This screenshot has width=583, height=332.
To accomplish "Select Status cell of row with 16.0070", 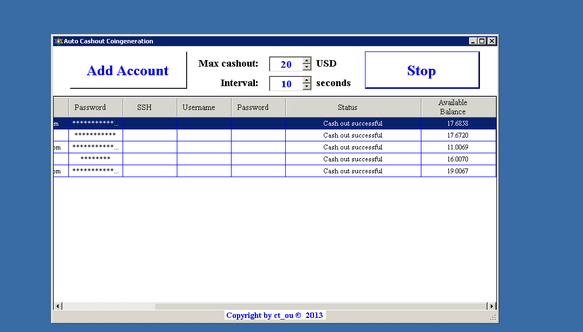I will click(x=353, y=159).
